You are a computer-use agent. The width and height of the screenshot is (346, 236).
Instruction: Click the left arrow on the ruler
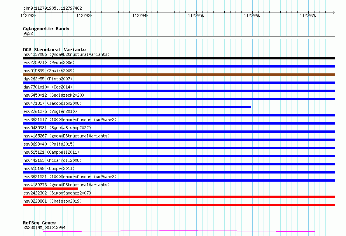tap(24, 12)
